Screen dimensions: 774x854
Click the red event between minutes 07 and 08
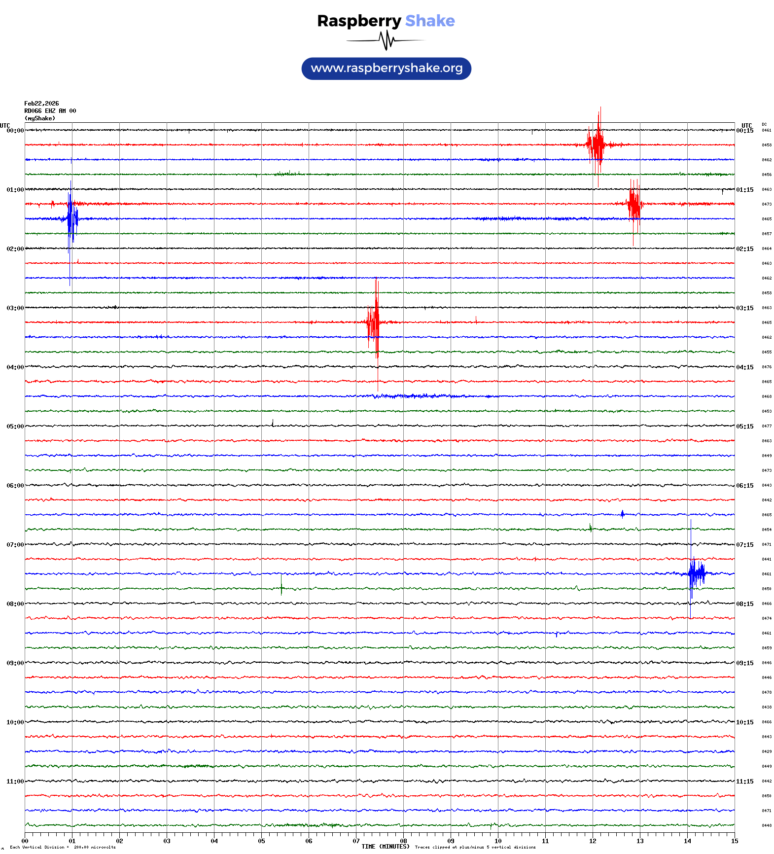pyautogui.click(x=374, y=322)
